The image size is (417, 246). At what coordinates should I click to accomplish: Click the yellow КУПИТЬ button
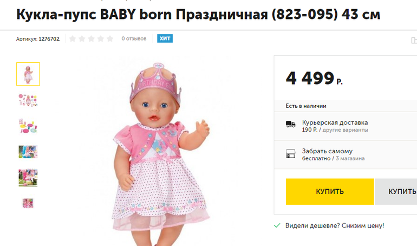coord(330,191)
